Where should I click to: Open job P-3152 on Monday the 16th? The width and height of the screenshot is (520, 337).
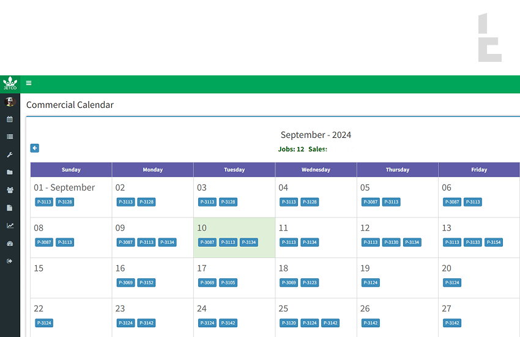pos(146,283)
